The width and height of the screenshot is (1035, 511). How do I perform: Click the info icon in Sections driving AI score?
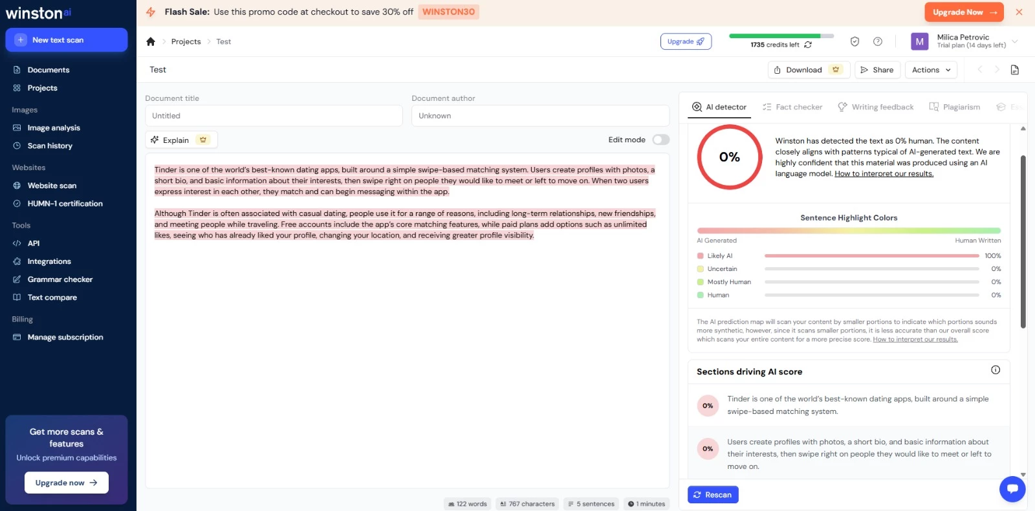996,370
